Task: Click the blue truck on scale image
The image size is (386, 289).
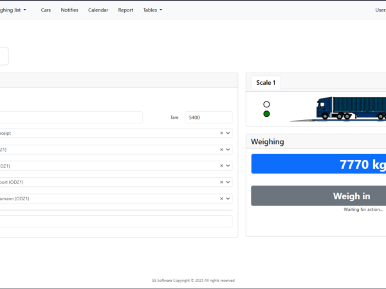Action: (x=338, y=109)
